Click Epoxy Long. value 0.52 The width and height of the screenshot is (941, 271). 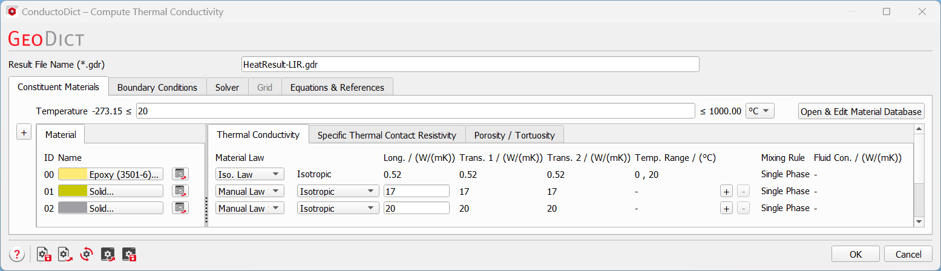point(392,174)
